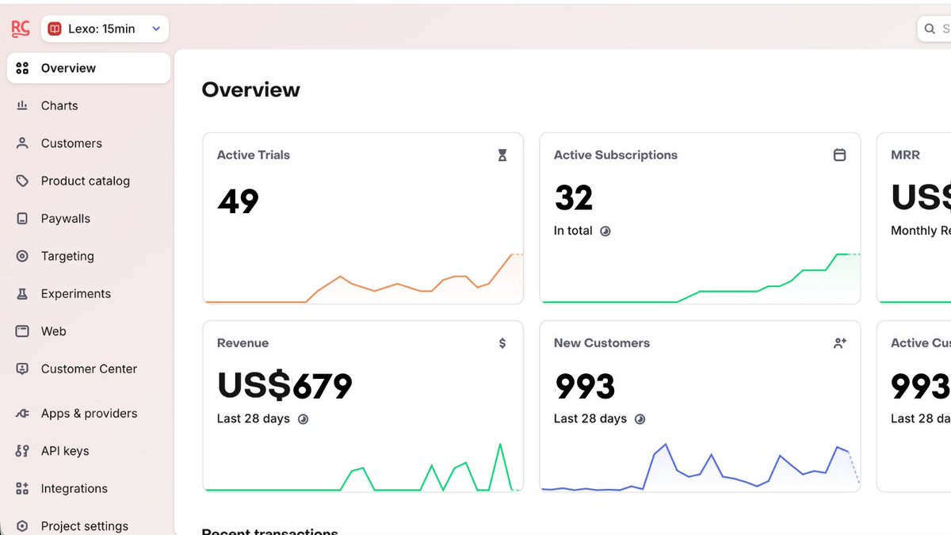Click the New Customers blue chart
This screenshot has height=535, width=951.
click(x=700, y=467)
